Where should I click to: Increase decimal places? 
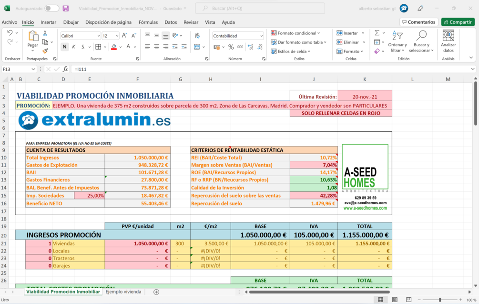pos(251,47)
